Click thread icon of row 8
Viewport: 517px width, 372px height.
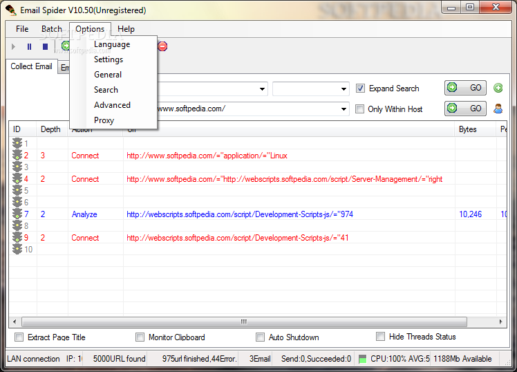[x=17, y=226]
